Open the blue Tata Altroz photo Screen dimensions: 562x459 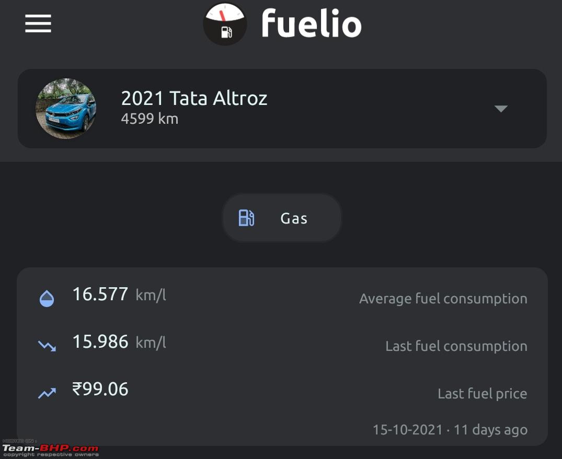(65, 109)
